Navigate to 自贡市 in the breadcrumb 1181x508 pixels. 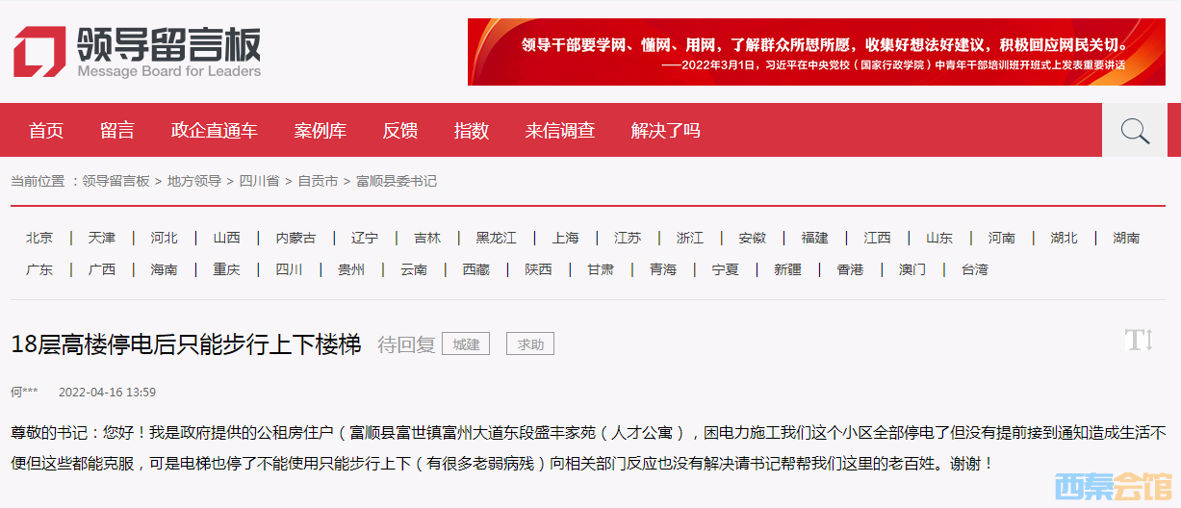point(318,181)
